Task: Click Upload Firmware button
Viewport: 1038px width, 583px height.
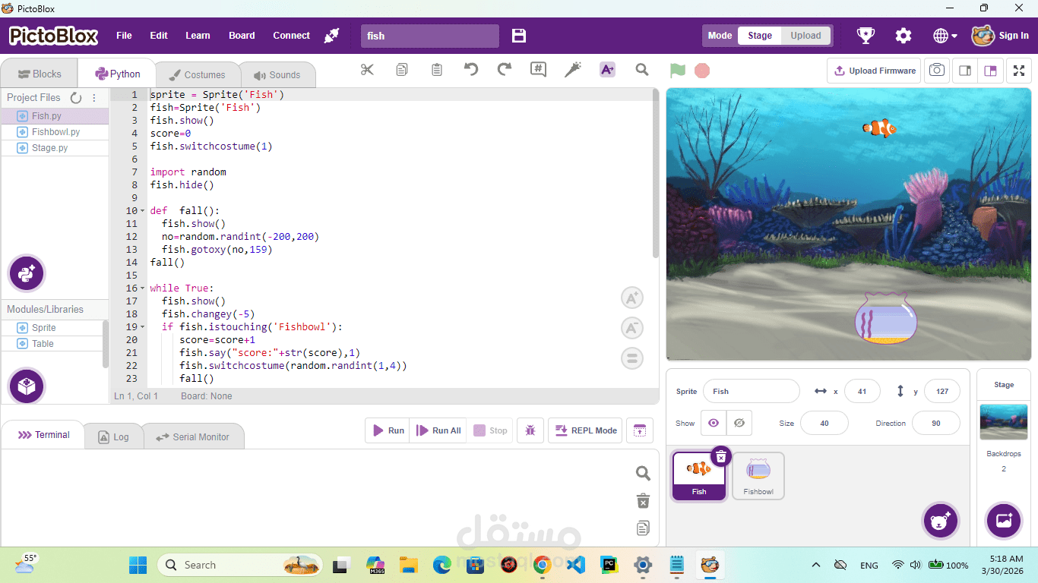Action: click(874, 71)
